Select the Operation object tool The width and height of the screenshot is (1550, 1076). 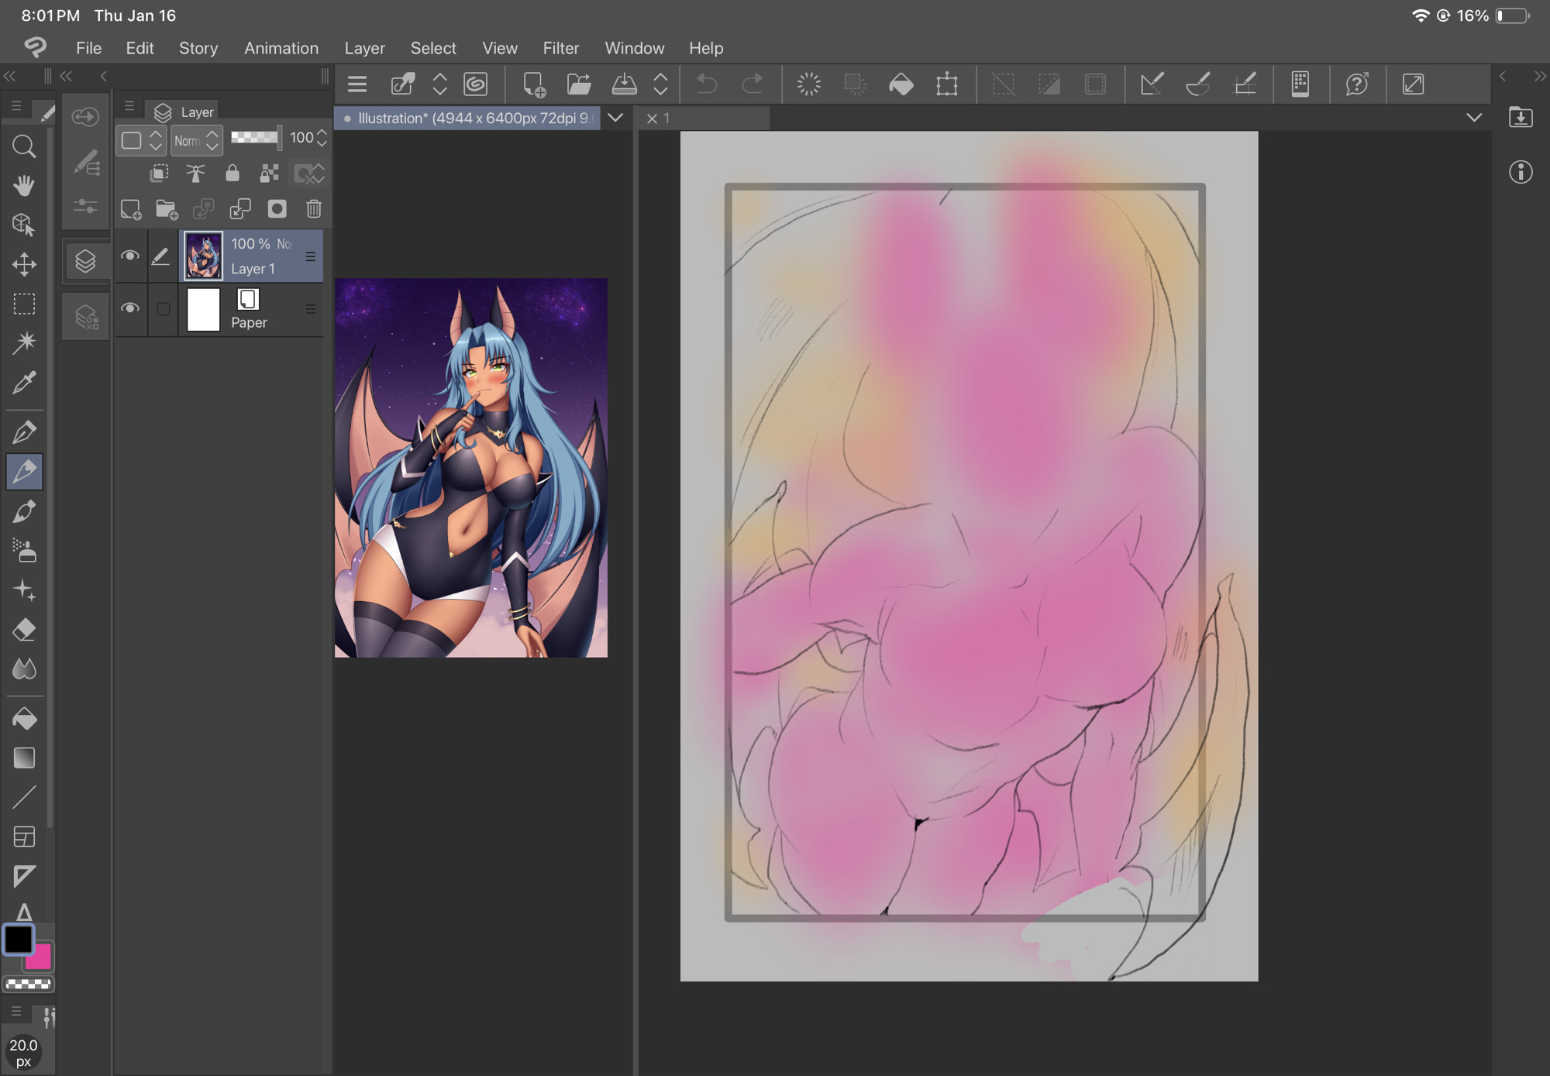[x=24, y=225]
